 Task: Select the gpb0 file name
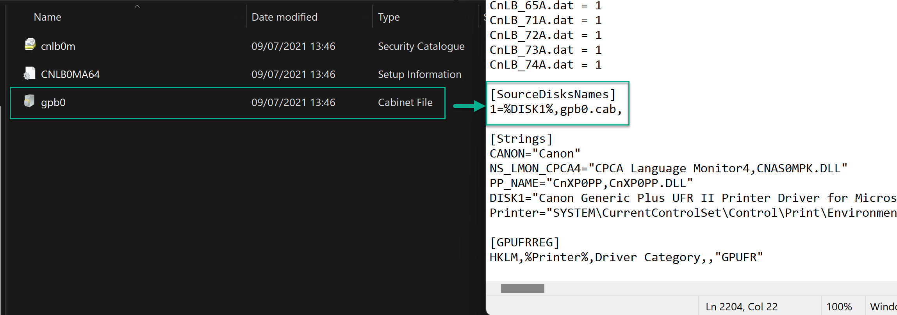53,103
